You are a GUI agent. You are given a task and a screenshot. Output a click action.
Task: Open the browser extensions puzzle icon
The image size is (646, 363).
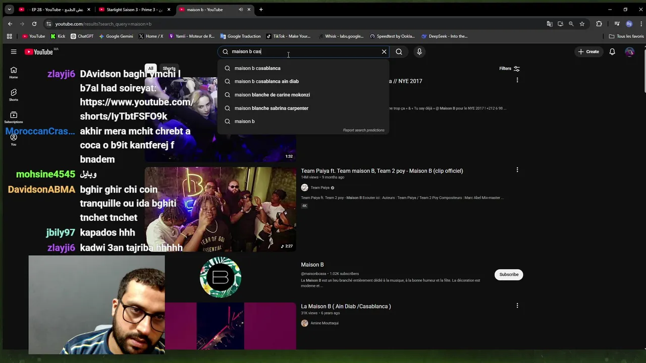(599, 24)
